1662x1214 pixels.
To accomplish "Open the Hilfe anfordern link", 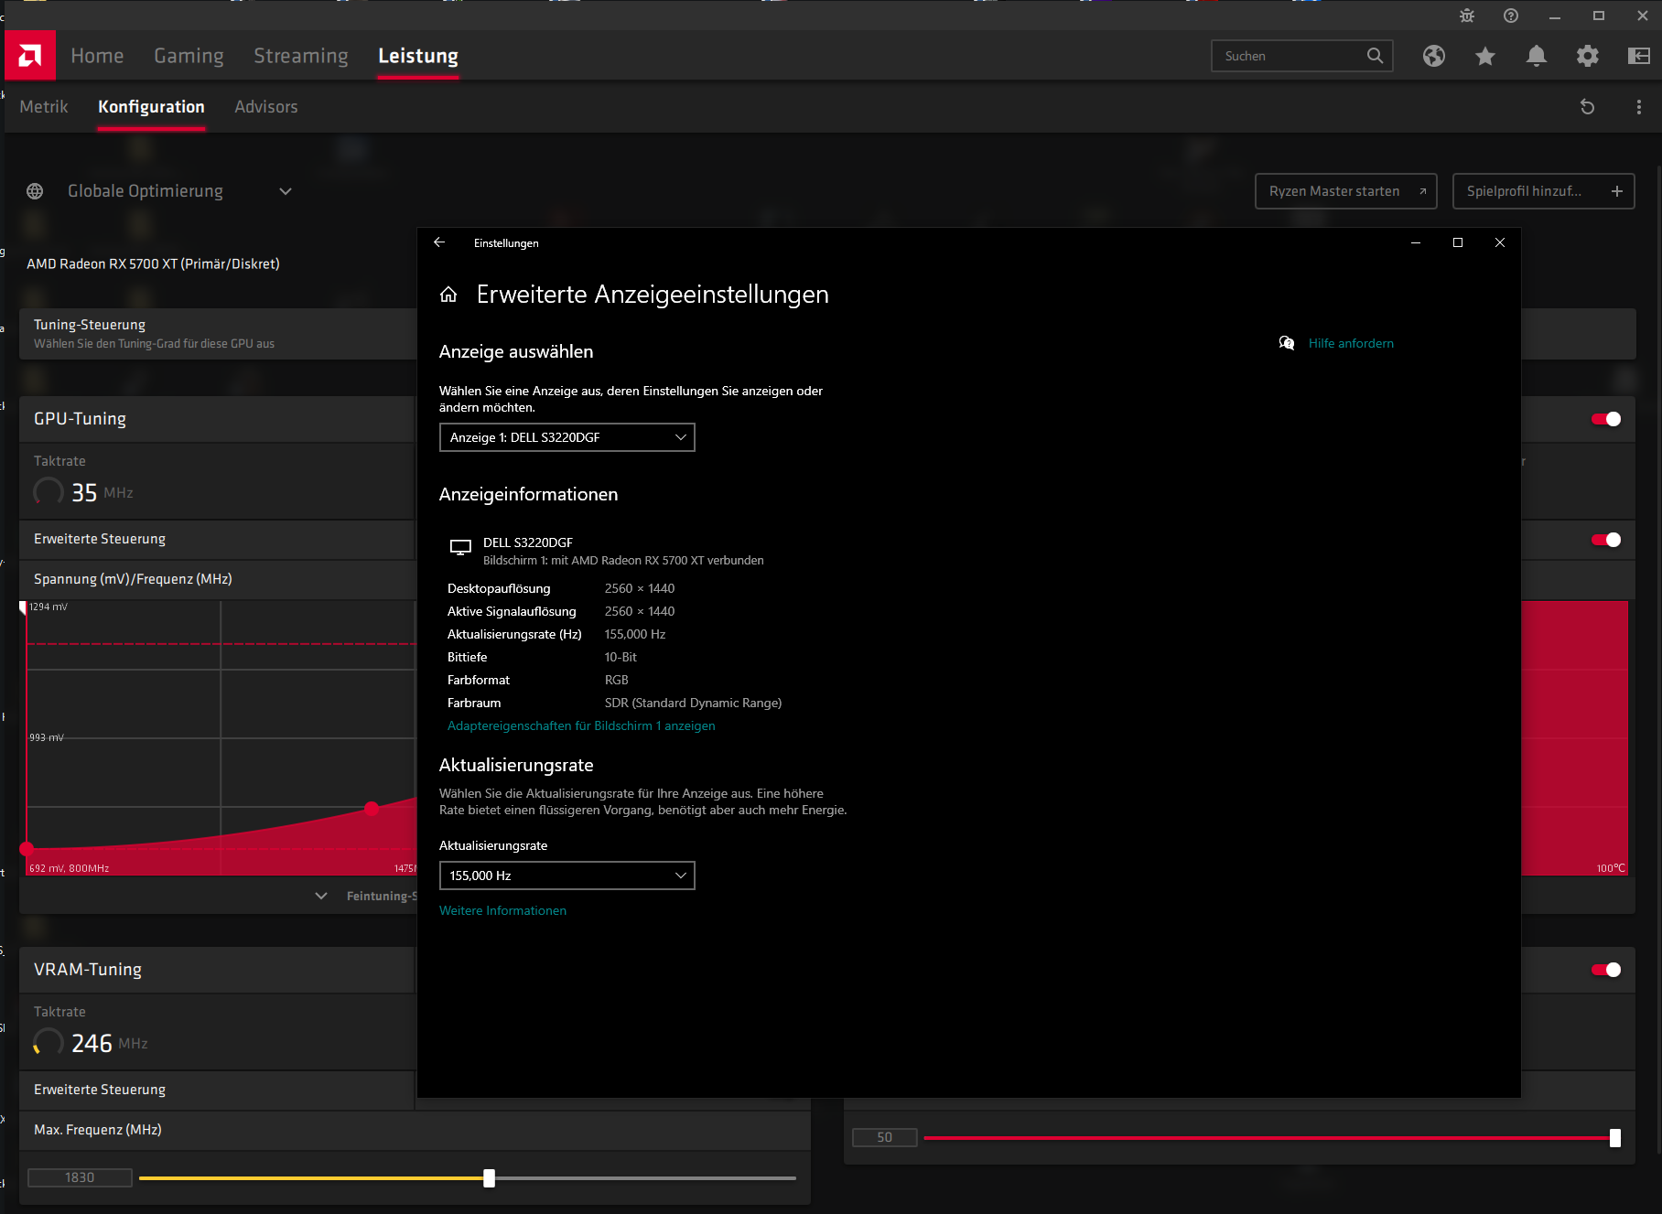I will pos(1351,343).
